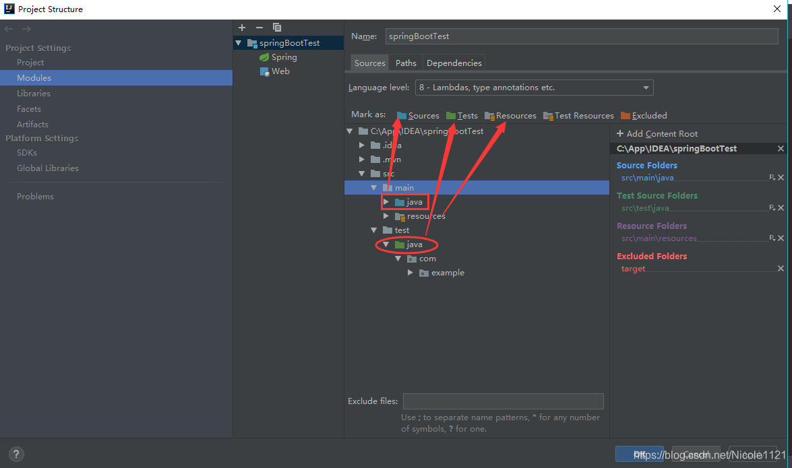792x468 pixels.
Task: Remove src\main\java source folder
Action: 781,178
